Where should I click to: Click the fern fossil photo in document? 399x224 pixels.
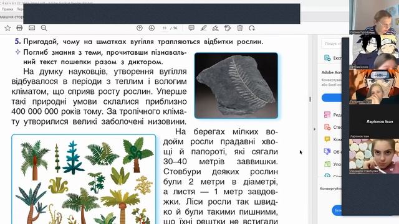pyautogui.click(x=236, y=86)
